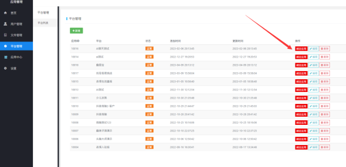Delete app 10004 with the trash button
This screenshot has width=346, height=167.
click(x=324, y=147)
